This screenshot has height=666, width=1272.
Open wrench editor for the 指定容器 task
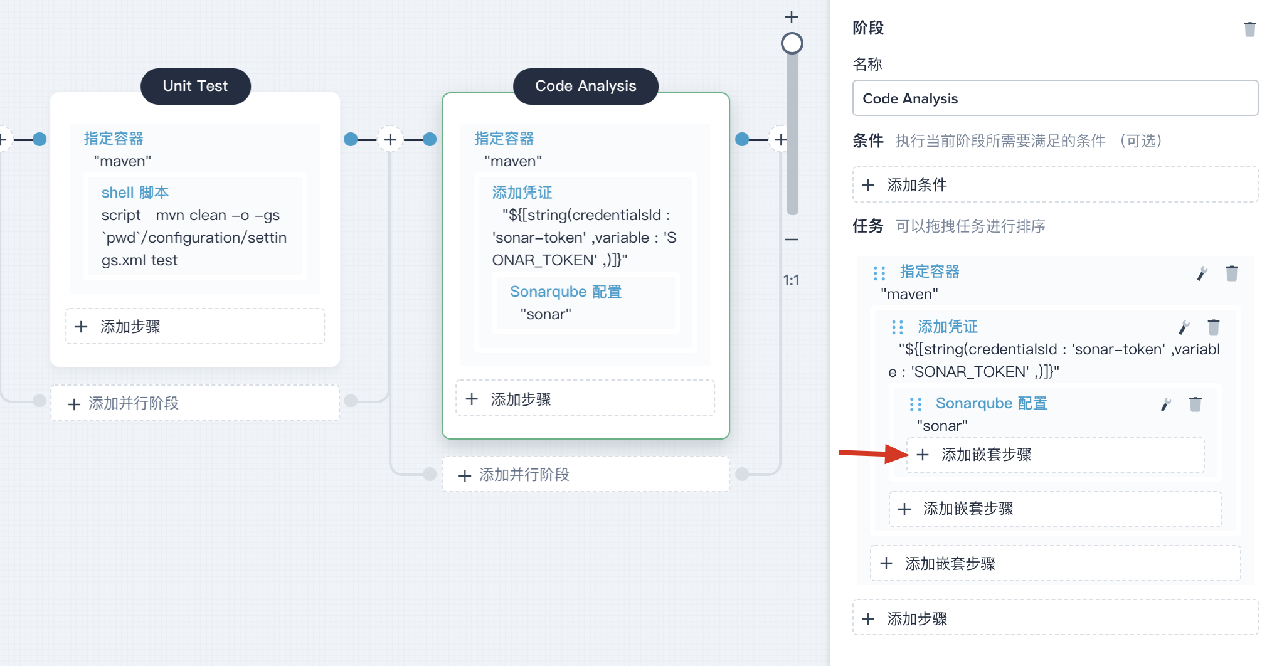(x=1202, y=273)
